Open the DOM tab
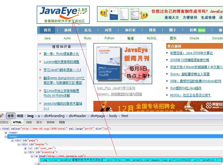The width and height of the screenshot is (223, 165). tap(51, 122)
